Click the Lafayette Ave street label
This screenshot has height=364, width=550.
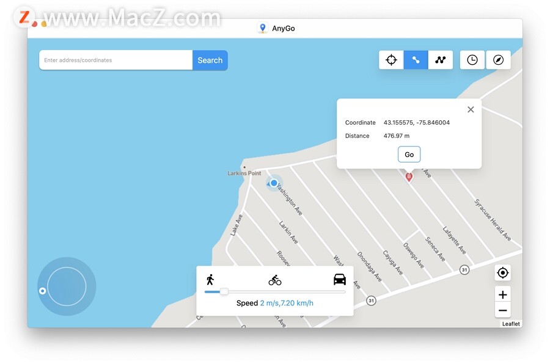(x=454, y=240)
